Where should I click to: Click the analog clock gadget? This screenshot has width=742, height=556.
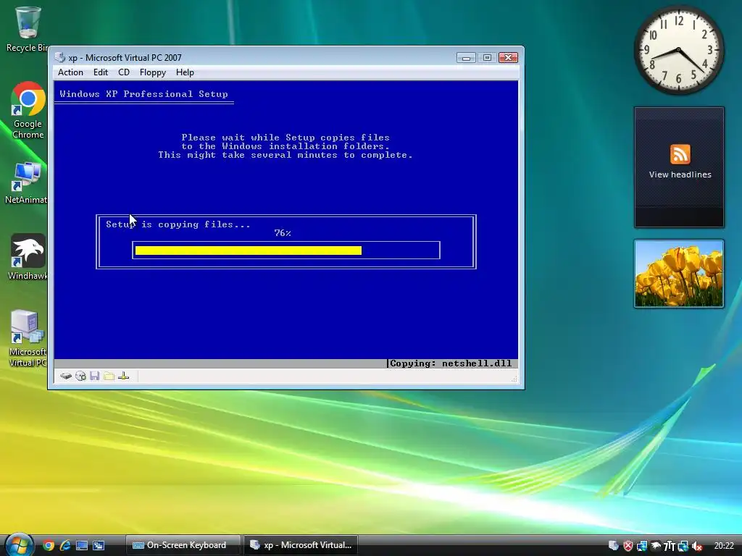[x=678, y=50]
